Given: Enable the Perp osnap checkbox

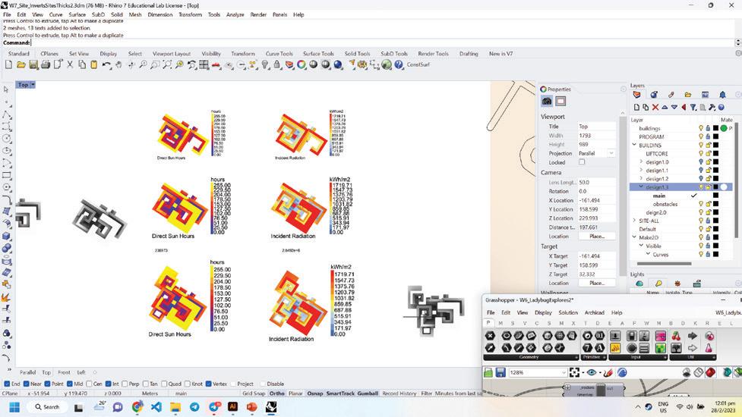Looking at the screenshot, I should point(124,384).
